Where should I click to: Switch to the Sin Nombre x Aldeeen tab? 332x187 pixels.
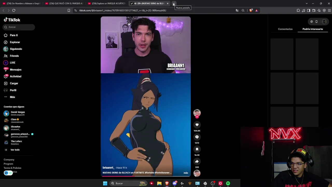click(22, 3)
